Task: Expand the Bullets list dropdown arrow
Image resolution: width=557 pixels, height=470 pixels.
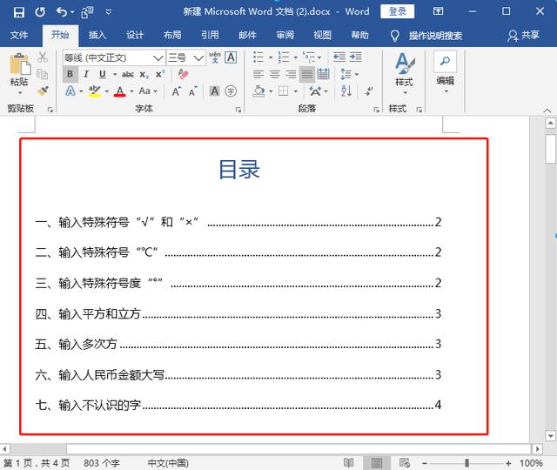Action: click(271, 57)
